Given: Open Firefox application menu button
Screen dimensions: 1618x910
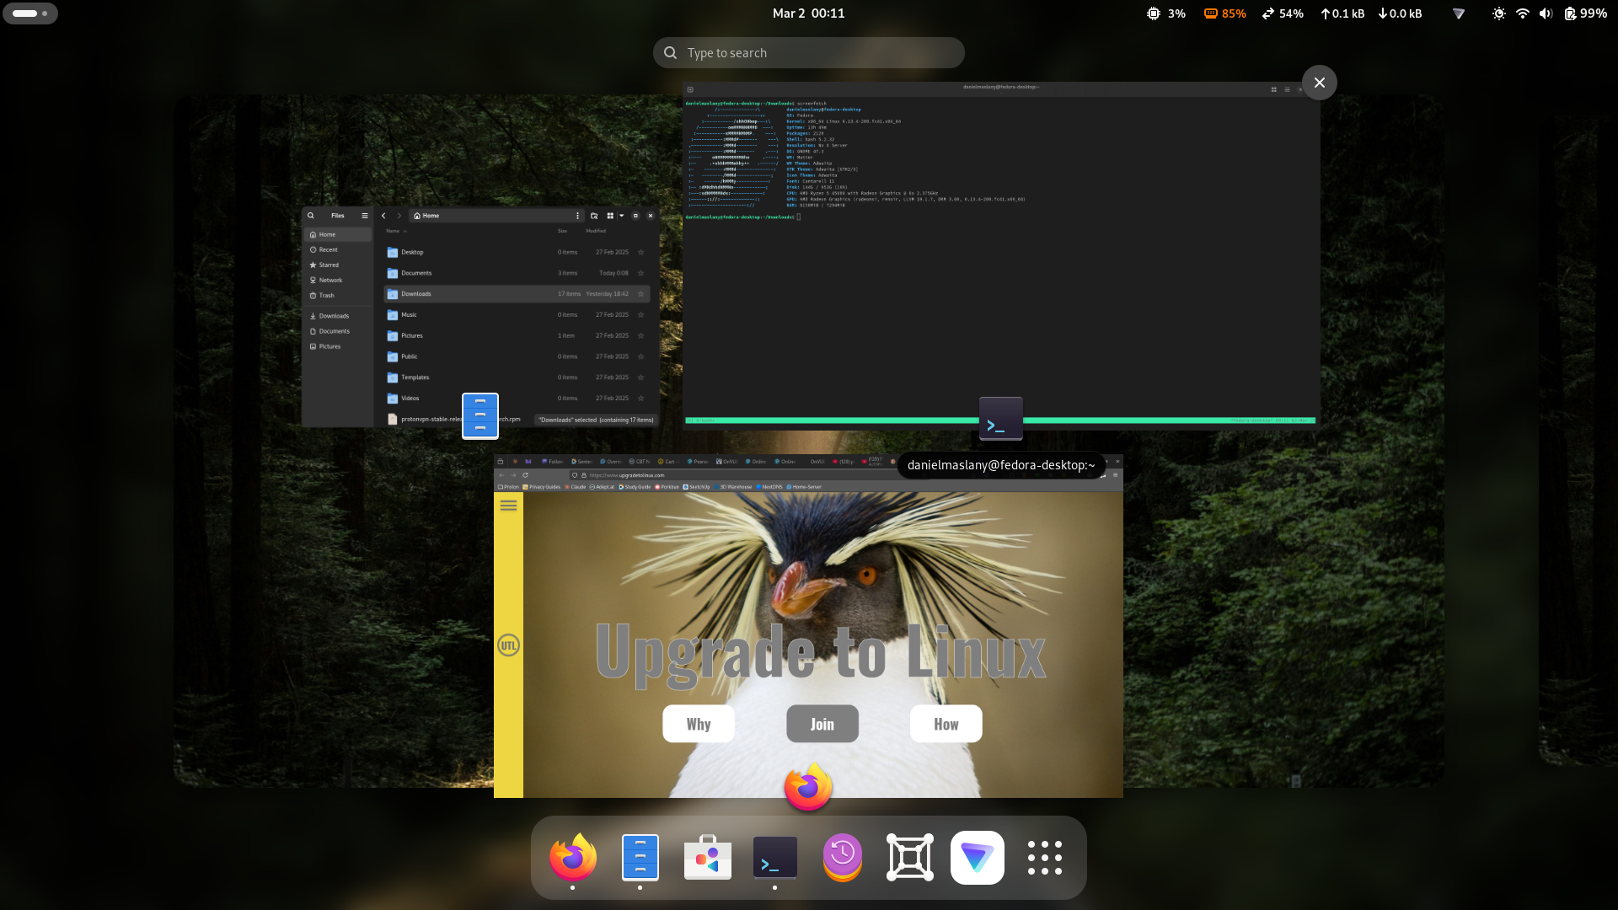Looking at the screenshot, I should (1115, 475).
